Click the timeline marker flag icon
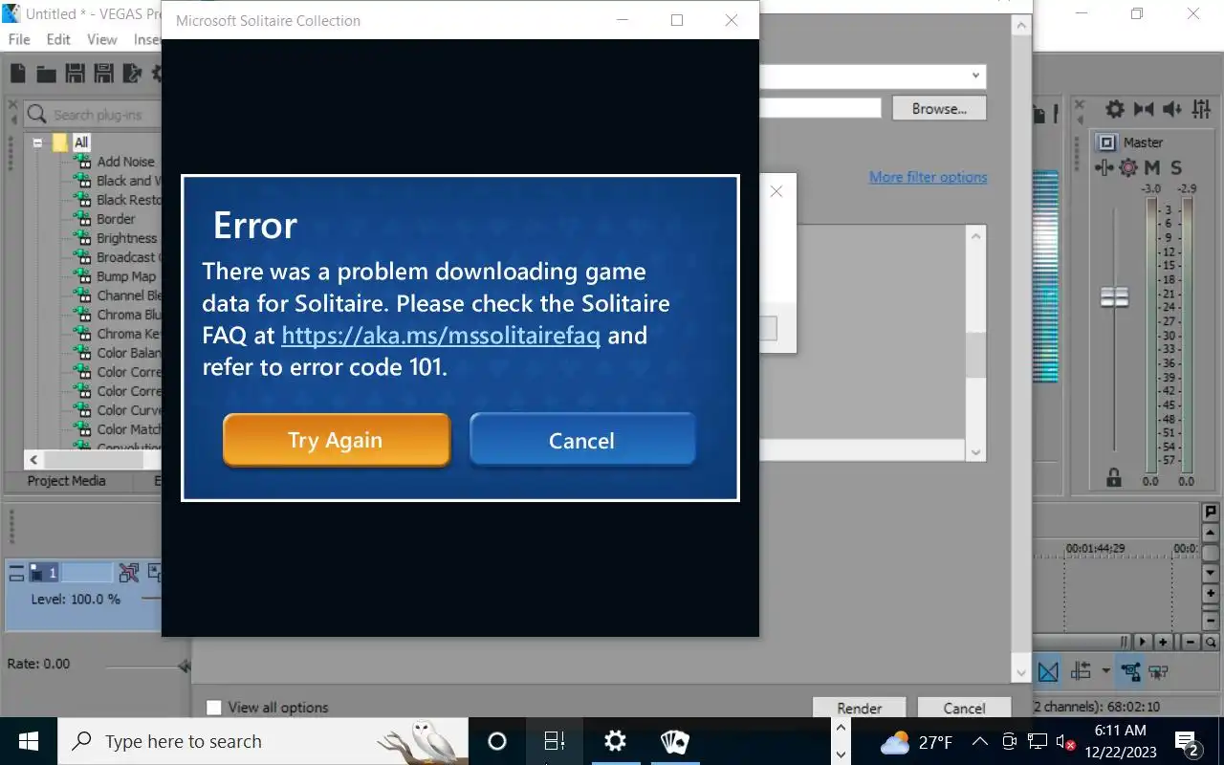This screenshot has width=1224, height=765. pyautogui.click(x=1211, y=513)
